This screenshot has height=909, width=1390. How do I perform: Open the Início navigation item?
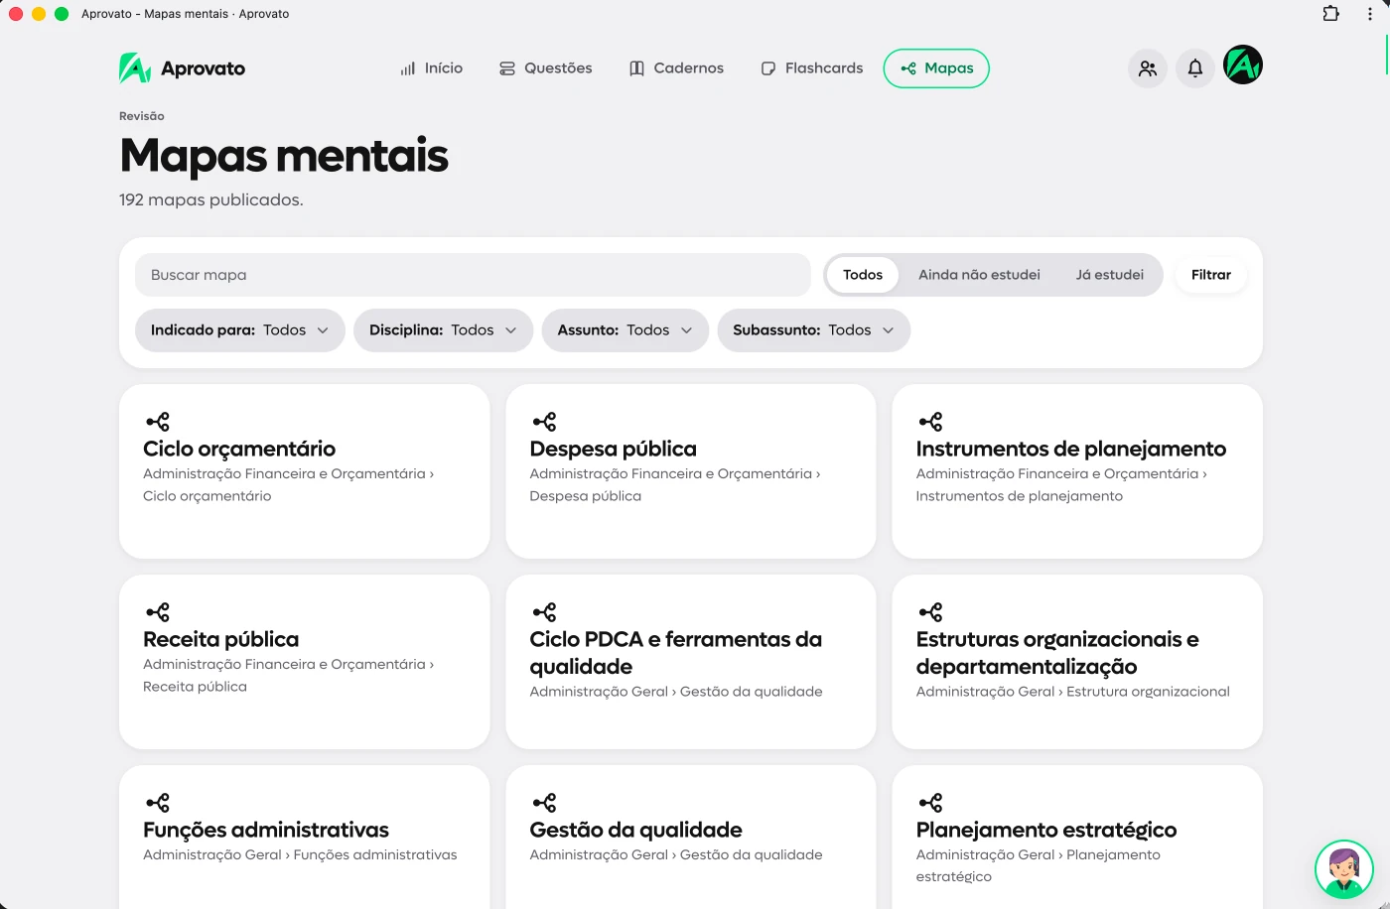(432, 68)
